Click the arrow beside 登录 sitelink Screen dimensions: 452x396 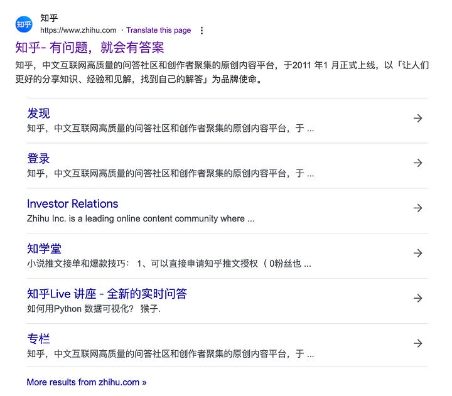tap(417, 163)
